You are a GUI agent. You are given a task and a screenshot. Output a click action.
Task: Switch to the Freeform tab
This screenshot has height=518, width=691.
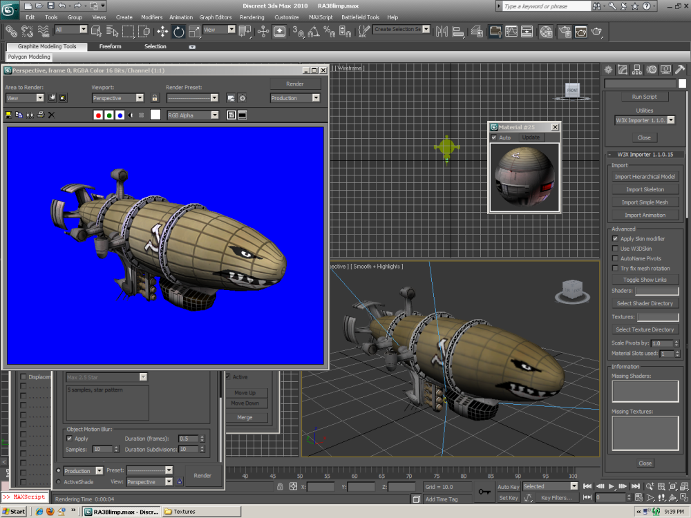(x=110, y=46)
